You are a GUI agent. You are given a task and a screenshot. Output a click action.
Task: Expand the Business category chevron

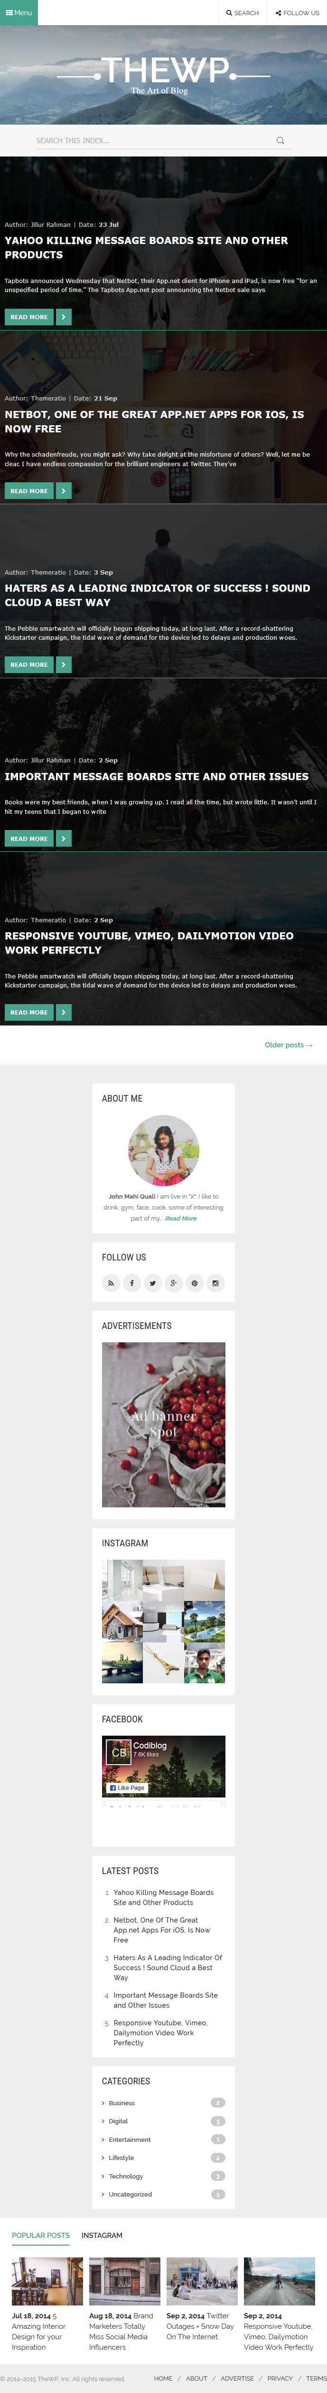tap(103, 2102)
